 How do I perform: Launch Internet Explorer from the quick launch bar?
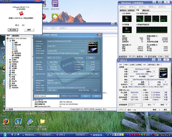coord(15,135)
